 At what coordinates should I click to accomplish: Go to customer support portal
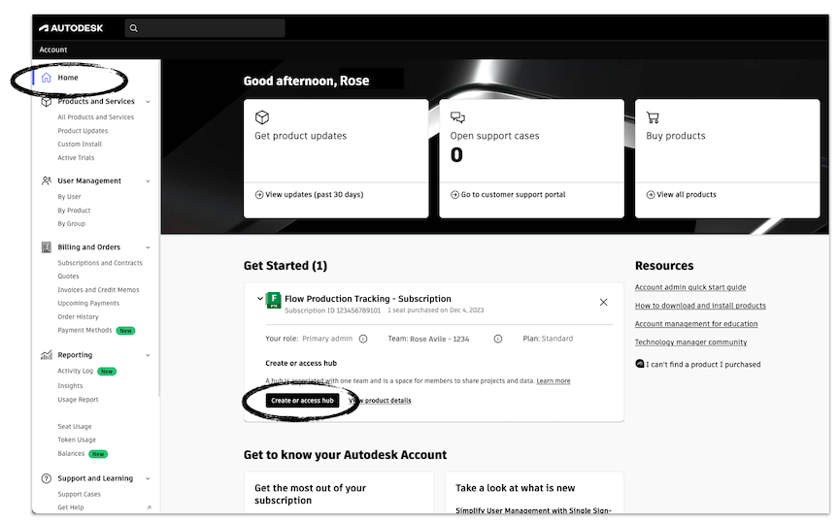508,195
